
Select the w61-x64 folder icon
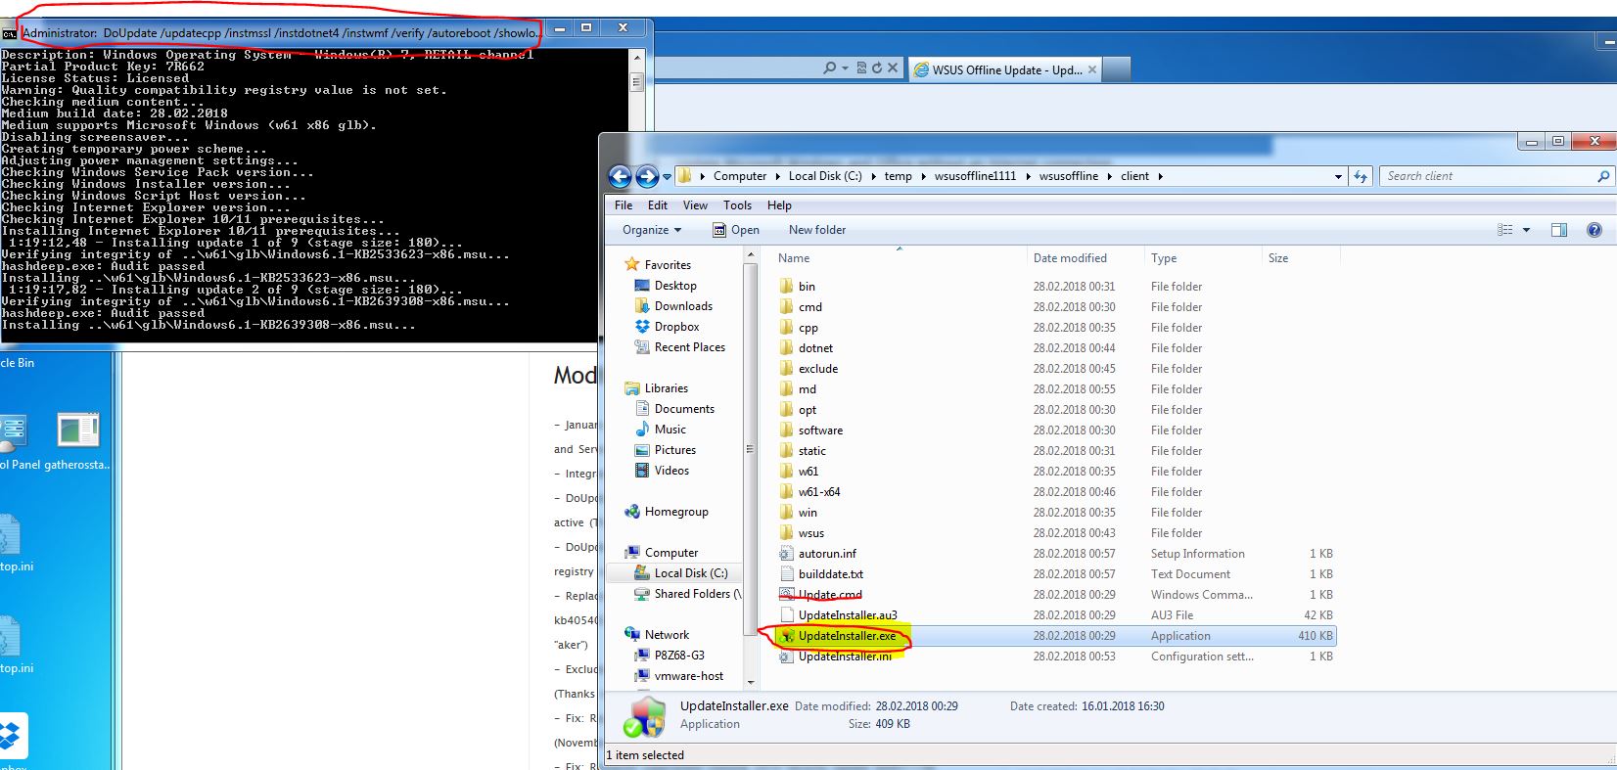pos(787,491)
